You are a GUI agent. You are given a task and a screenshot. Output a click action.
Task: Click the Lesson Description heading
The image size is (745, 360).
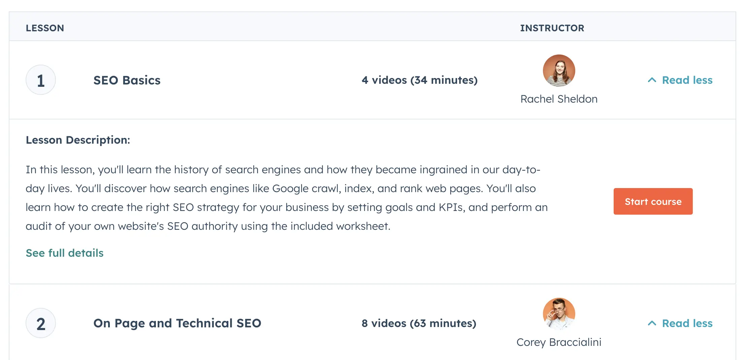click(78, 140)
